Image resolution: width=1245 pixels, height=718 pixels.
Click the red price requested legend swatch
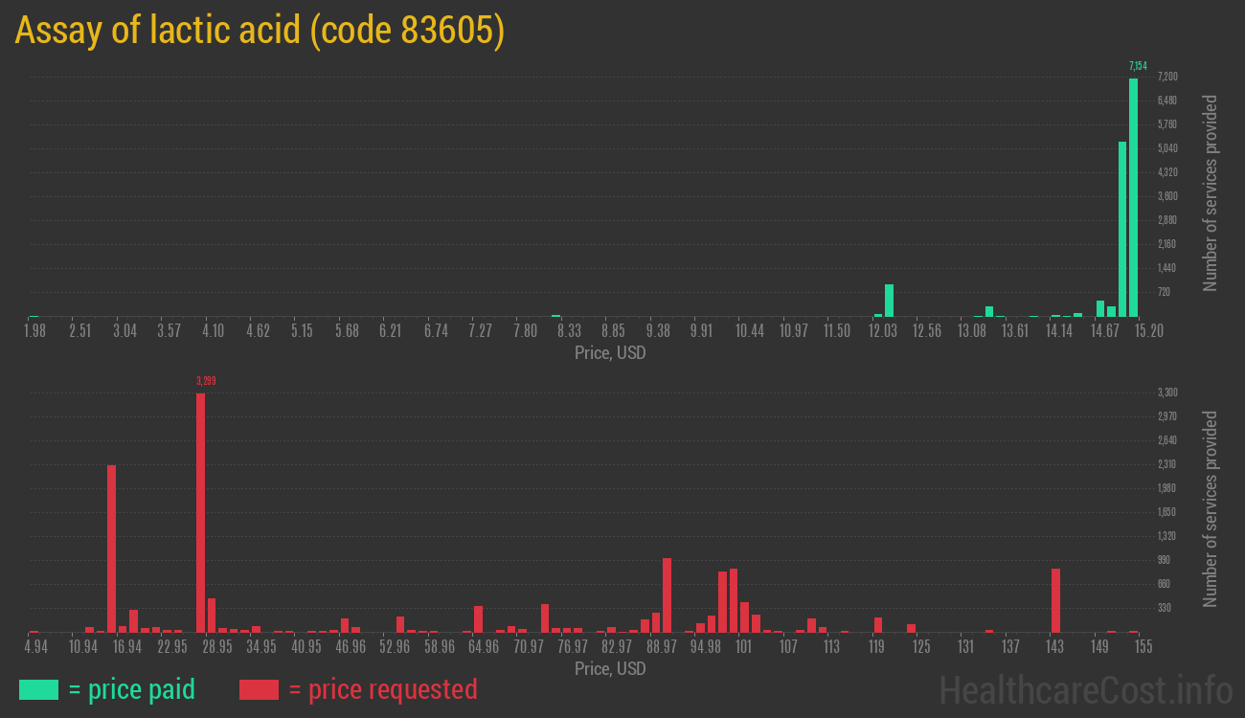259,689
